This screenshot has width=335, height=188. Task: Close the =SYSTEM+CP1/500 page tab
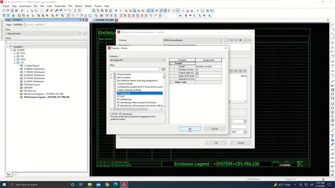tap(116, 20)
